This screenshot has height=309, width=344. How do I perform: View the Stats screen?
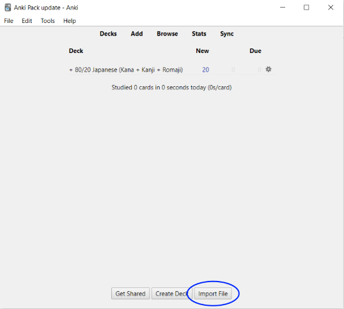point(199,34)
